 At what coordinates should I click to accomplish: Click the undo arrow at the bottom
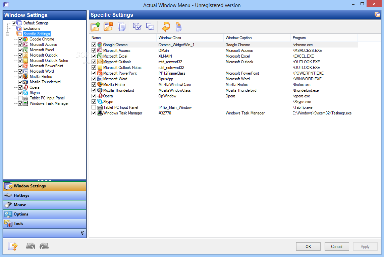31,246
